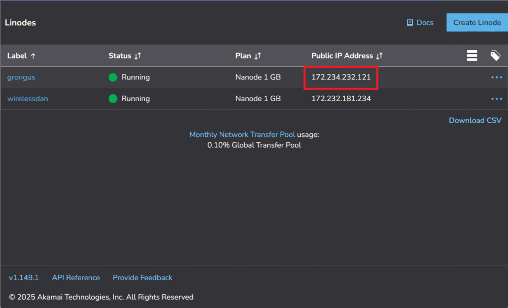Sort the list by Public IP Address
This screenshot has height=308, width=508.
tap(380, 56)
